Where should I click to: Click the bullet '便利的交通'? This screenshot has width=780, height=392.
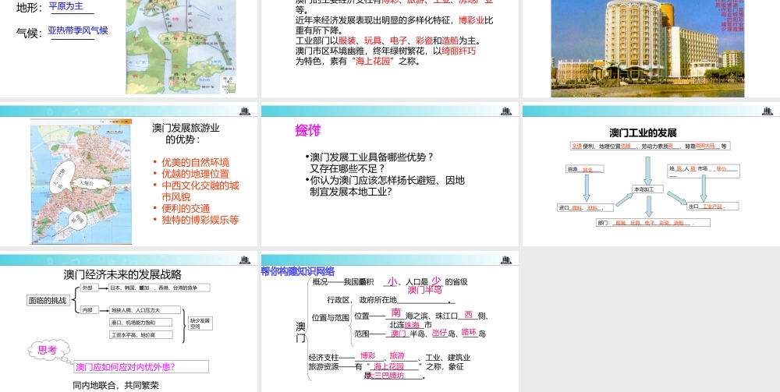coord(186,209)
